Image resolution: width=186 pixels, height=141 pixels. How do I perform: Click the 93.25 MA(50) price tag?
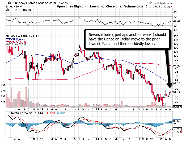click(x=177, y=83)
